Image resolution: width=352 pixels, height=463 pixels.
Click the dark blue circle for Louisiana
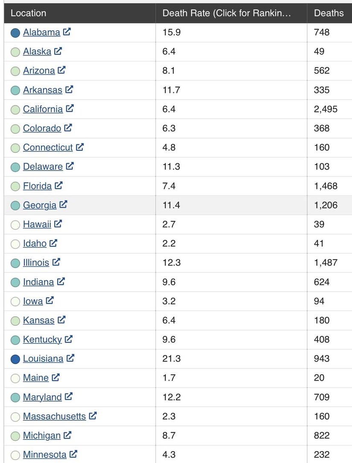click(x=15, y=359)
